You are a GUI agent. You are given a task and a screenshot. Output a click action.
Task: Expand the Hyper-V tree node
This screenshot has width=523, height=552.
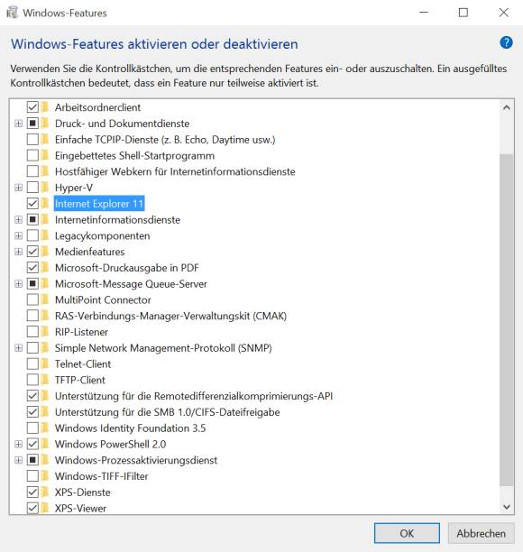point(18,188)
